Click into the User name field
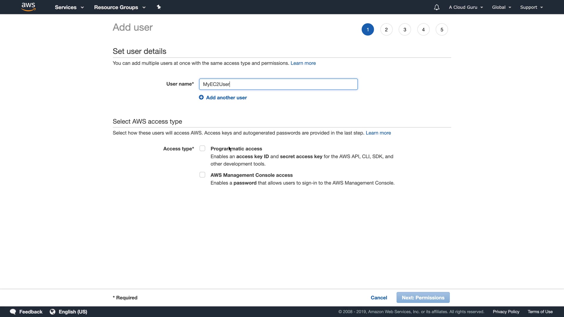564x317 pixels. pos(278,84)
